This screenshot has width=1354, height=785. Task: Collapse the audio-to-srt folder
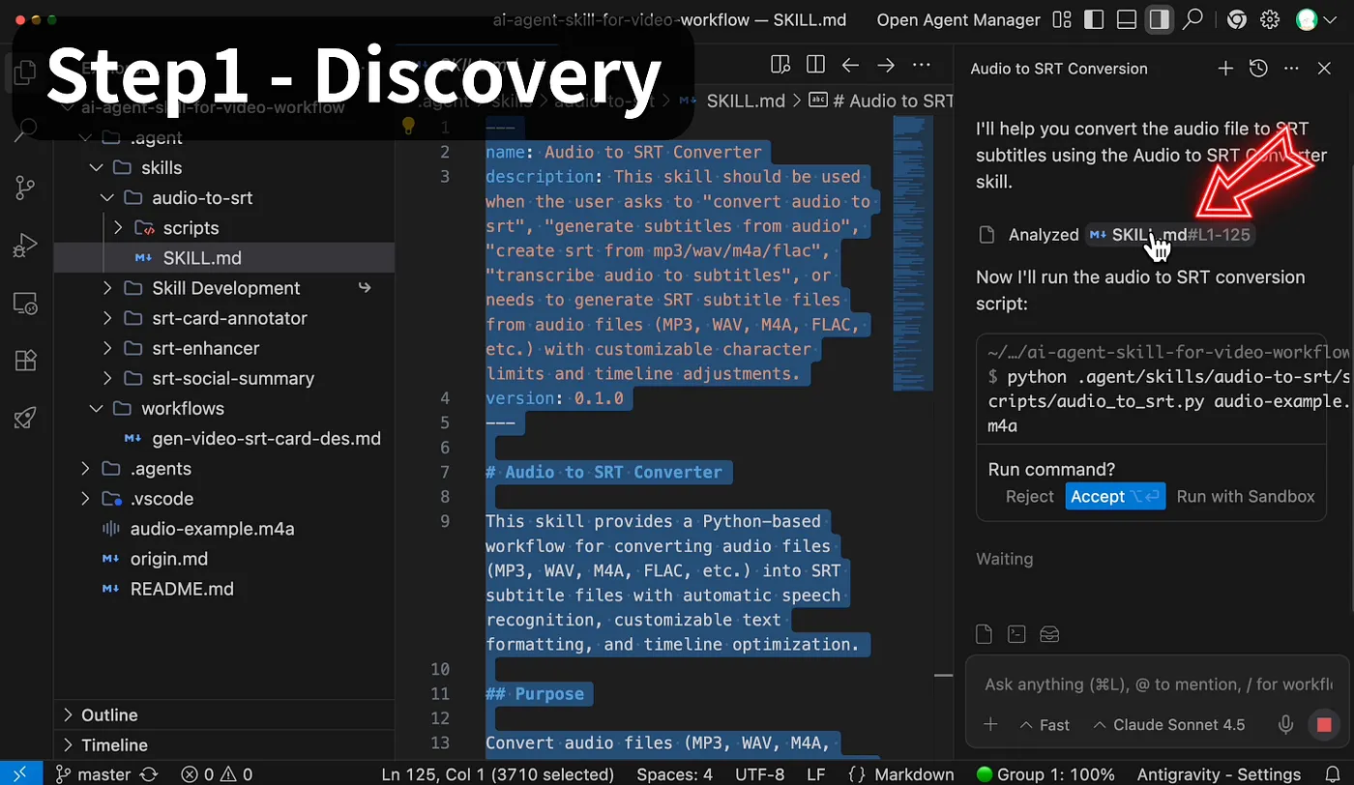(x=107, y=198)
